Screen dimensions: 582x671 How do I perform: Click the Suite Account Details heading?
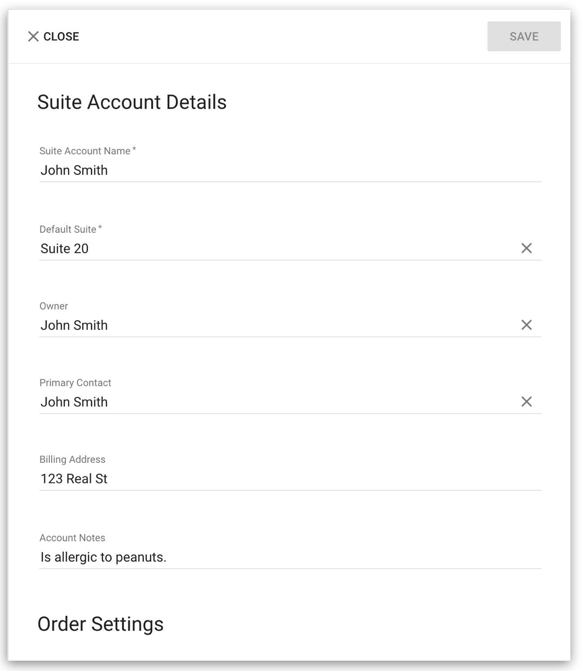pos(132,102)
